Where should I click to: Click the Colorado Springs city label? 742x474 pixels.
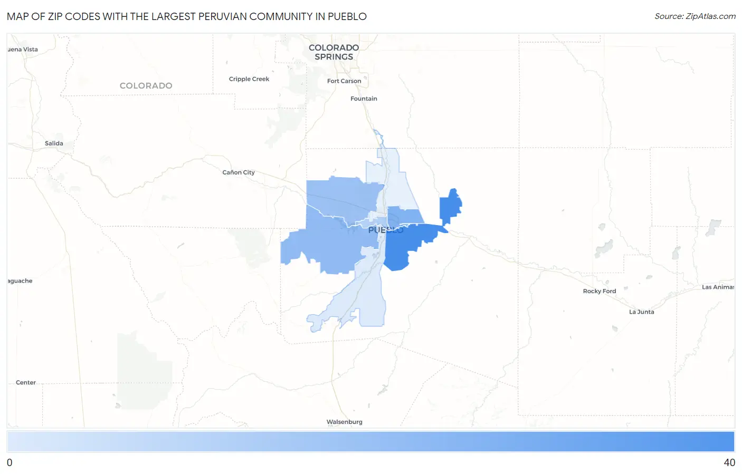pos(334,52)
